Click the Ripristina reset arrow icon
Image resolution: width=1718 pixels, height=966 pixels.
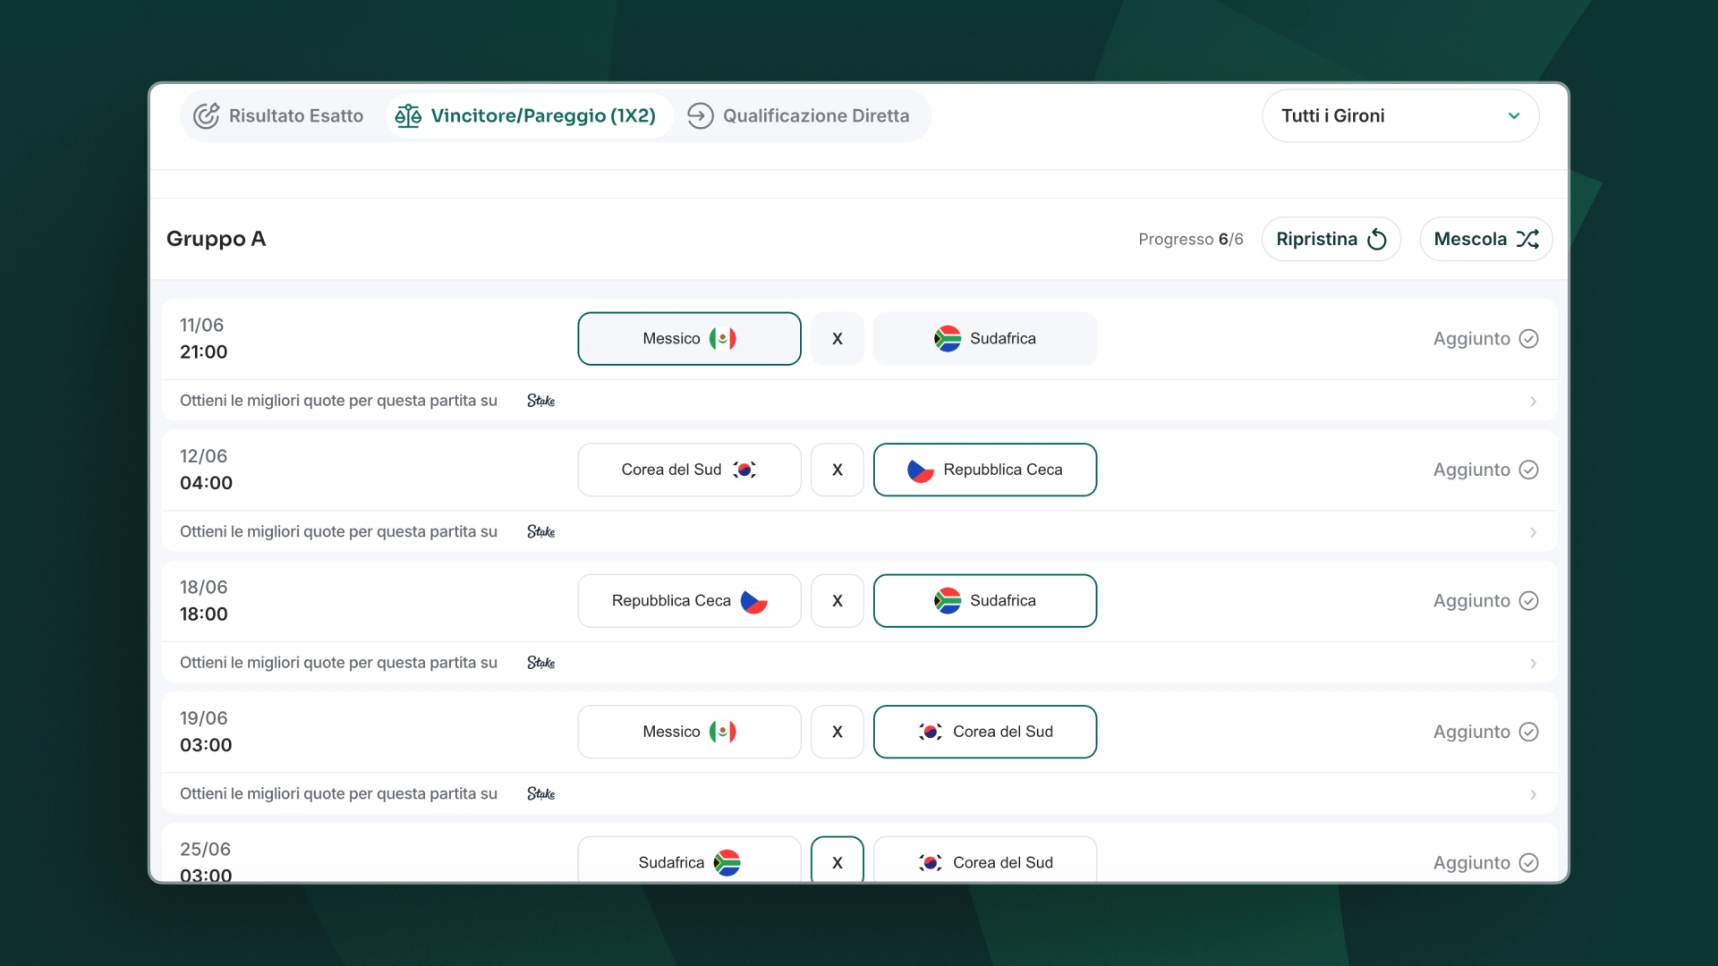1377,239
